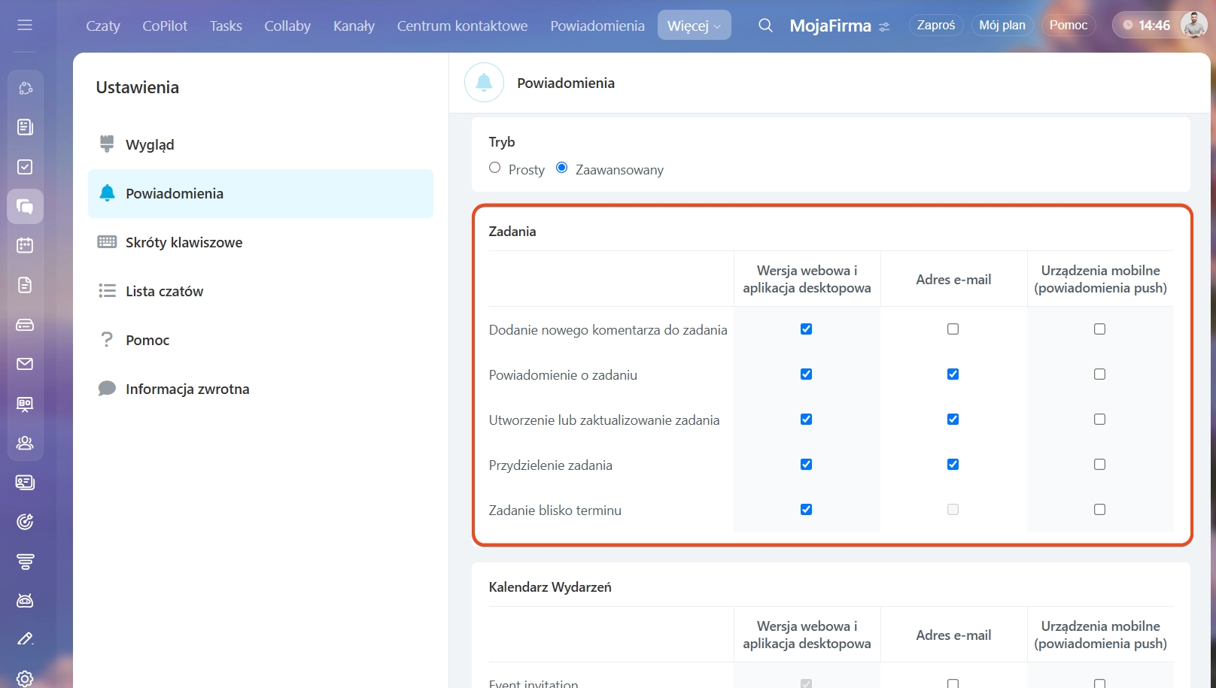This screenshot has width=1216, height=688.
Task: Click the Zaproś button
Action: 935,26
